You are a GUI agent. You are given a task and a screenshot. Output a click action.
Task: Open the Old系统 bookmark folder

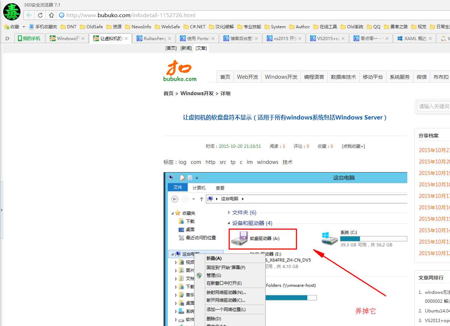click(352, 27)
